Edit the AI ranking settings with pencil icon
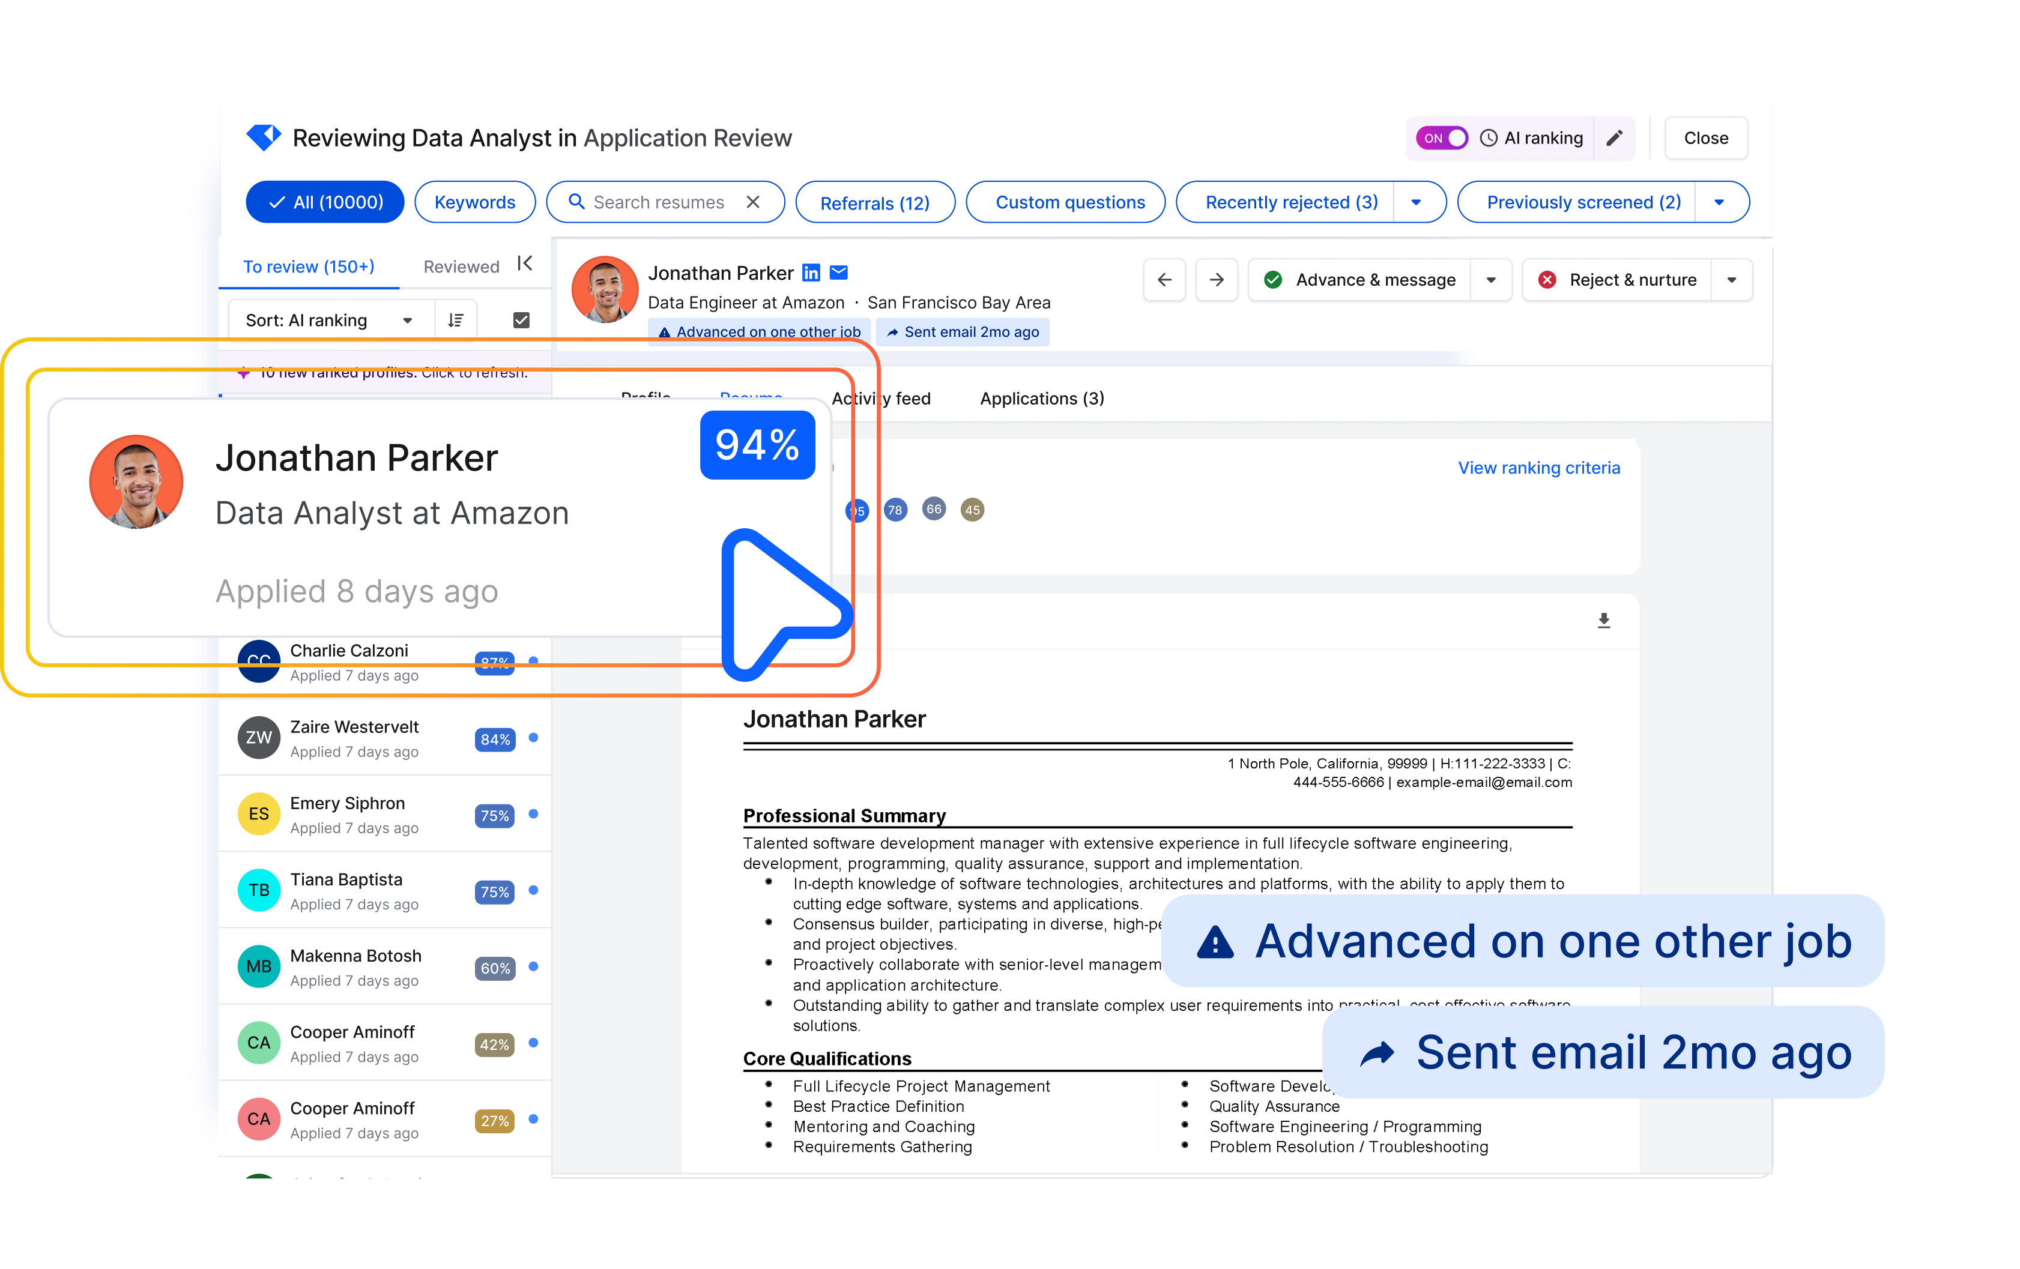This screenshot has height=1269, width=2020. tap(1614, 137)
